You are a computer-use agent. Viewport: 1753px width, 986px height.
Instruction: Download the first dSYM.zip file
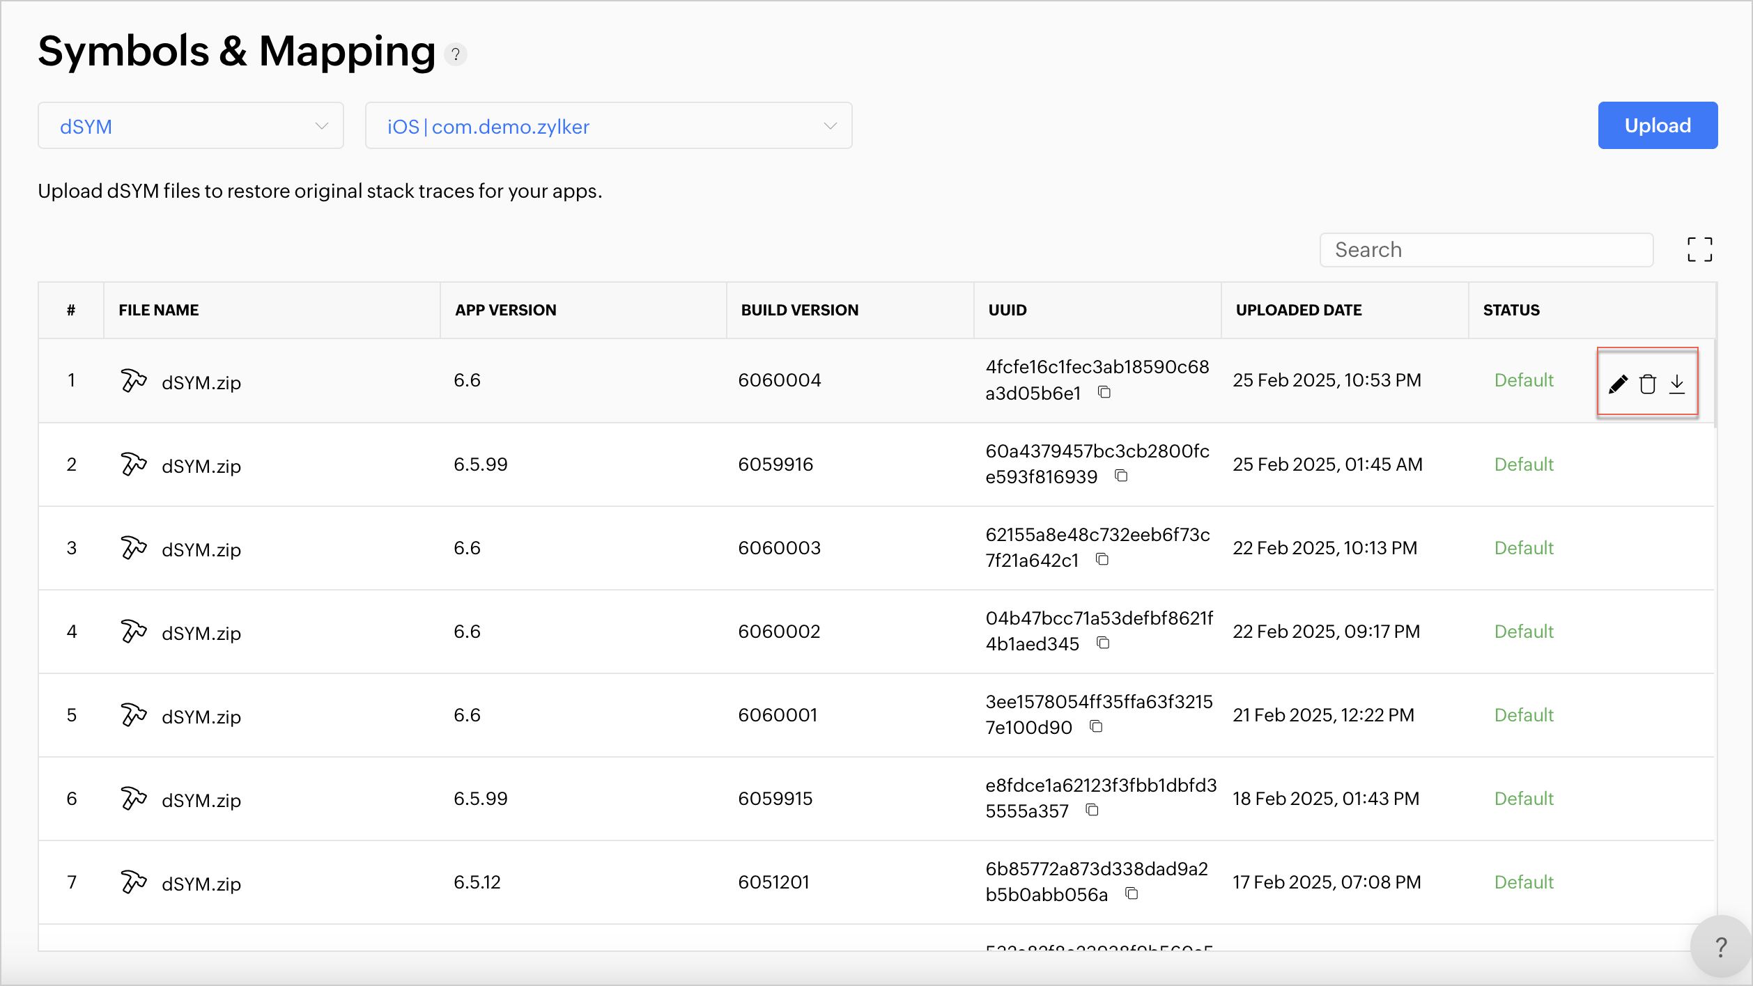(x=1677, y=384)
